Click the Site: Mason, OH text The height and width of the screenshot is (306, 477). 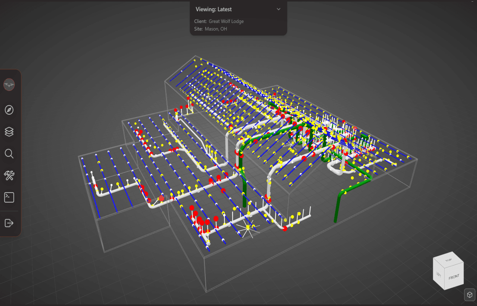210,29
